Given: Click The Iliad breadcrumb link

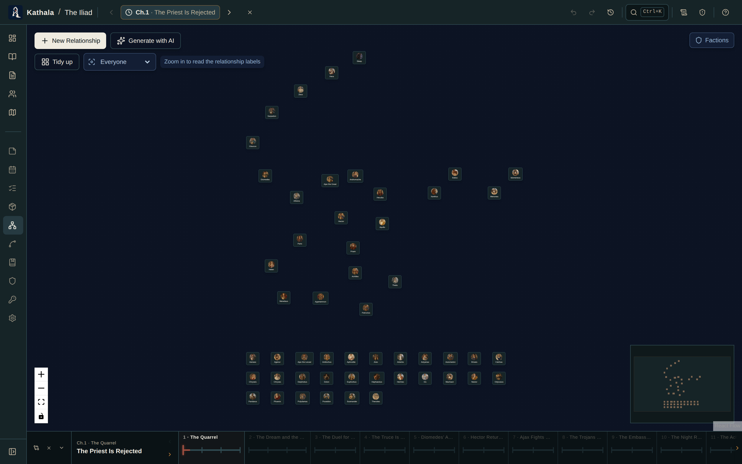Looking at the screenshot, I should 79,12.
